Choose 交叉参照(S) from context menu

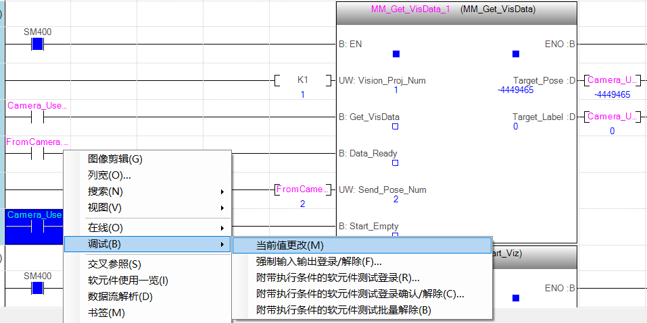click(x=147, y=264)
